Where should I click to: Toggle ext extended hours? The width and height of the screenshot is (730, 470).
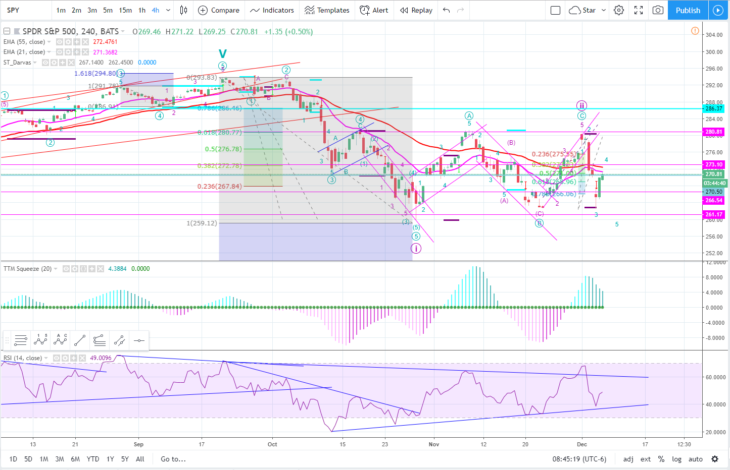(646, 459)
